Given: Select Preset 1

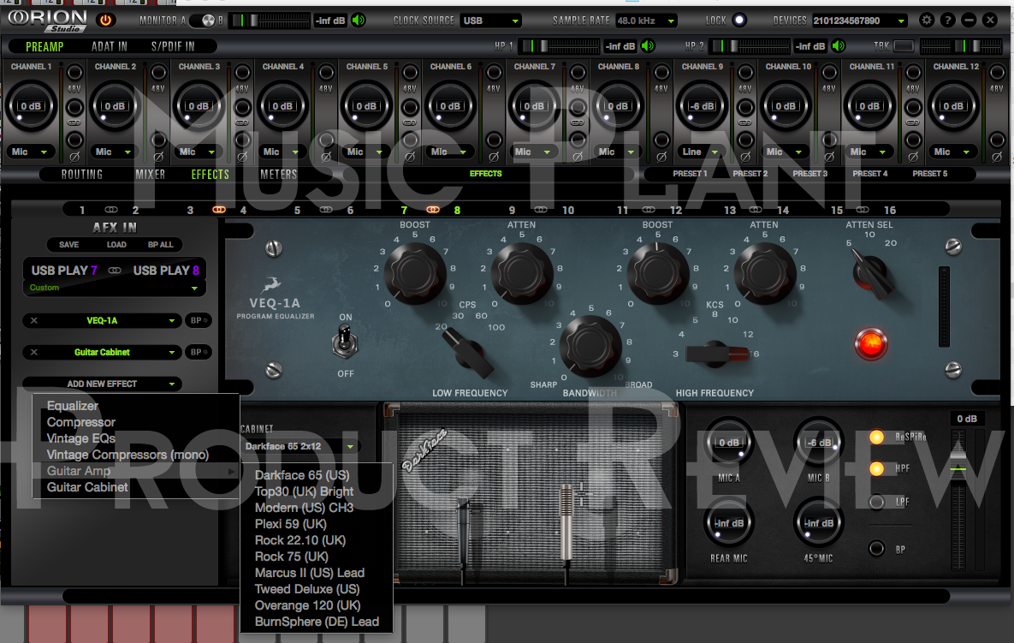Looking at the screenshot, I should tap(690, 174).
